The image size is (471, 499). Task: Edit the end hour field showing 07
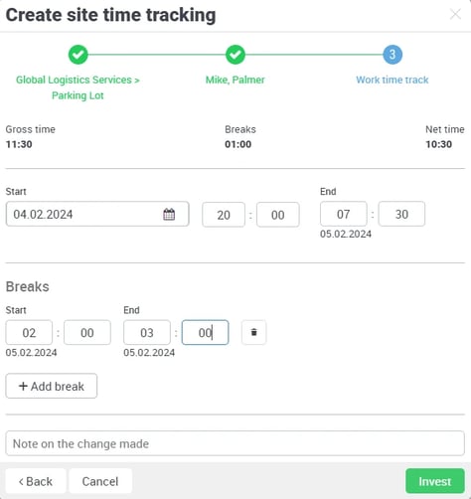344,214
